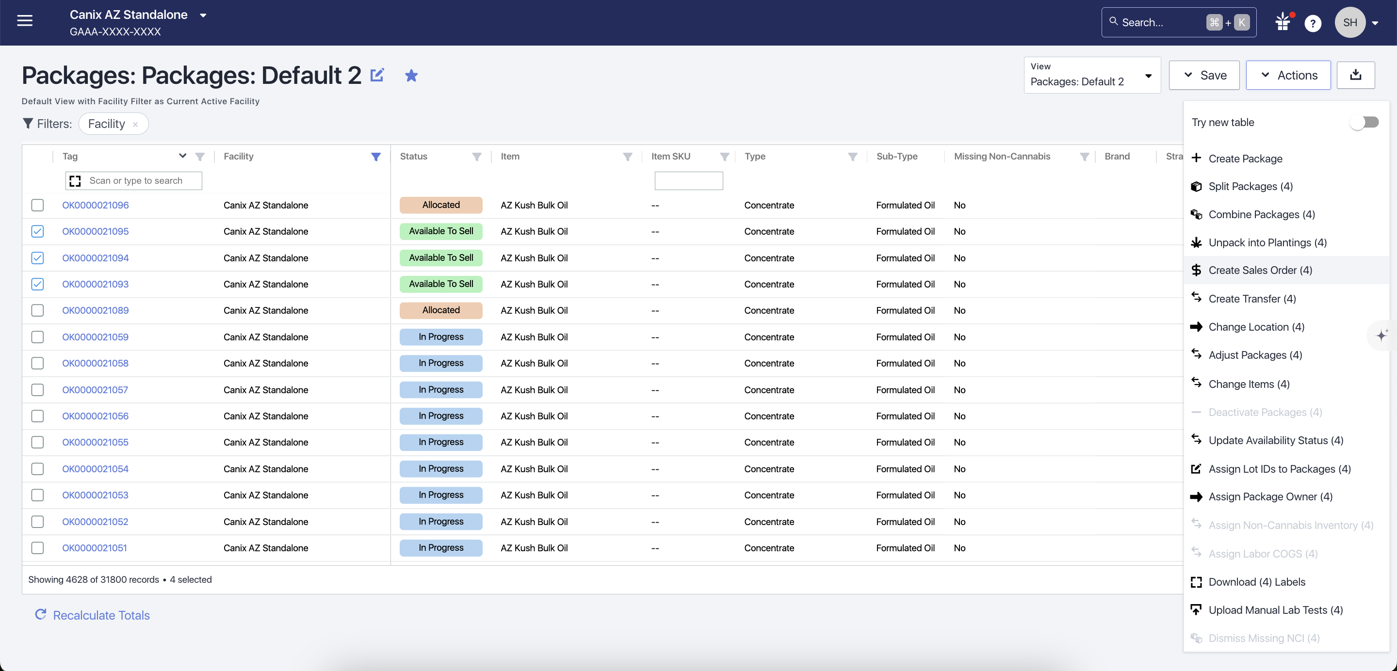Open package link OK0000021057
This screenshot has height=671, width=1397.
(95, 390)
